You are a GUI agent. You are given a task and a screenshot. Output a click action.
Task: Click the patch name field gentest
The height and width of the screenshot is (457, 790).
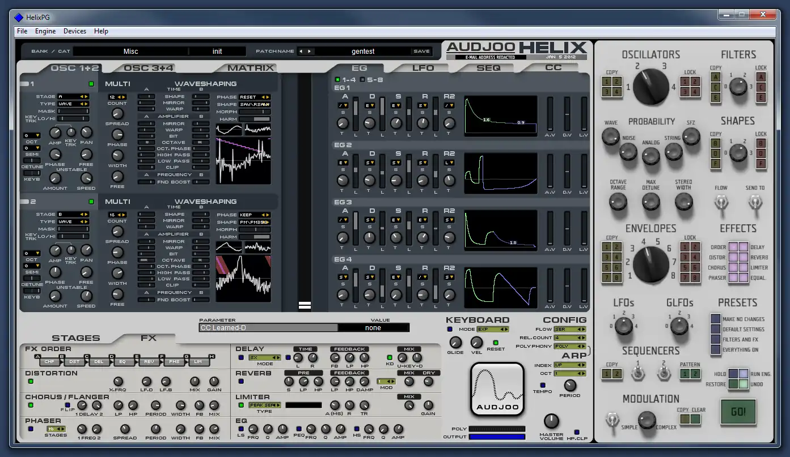pyautogui.click(x=363, y=51)
